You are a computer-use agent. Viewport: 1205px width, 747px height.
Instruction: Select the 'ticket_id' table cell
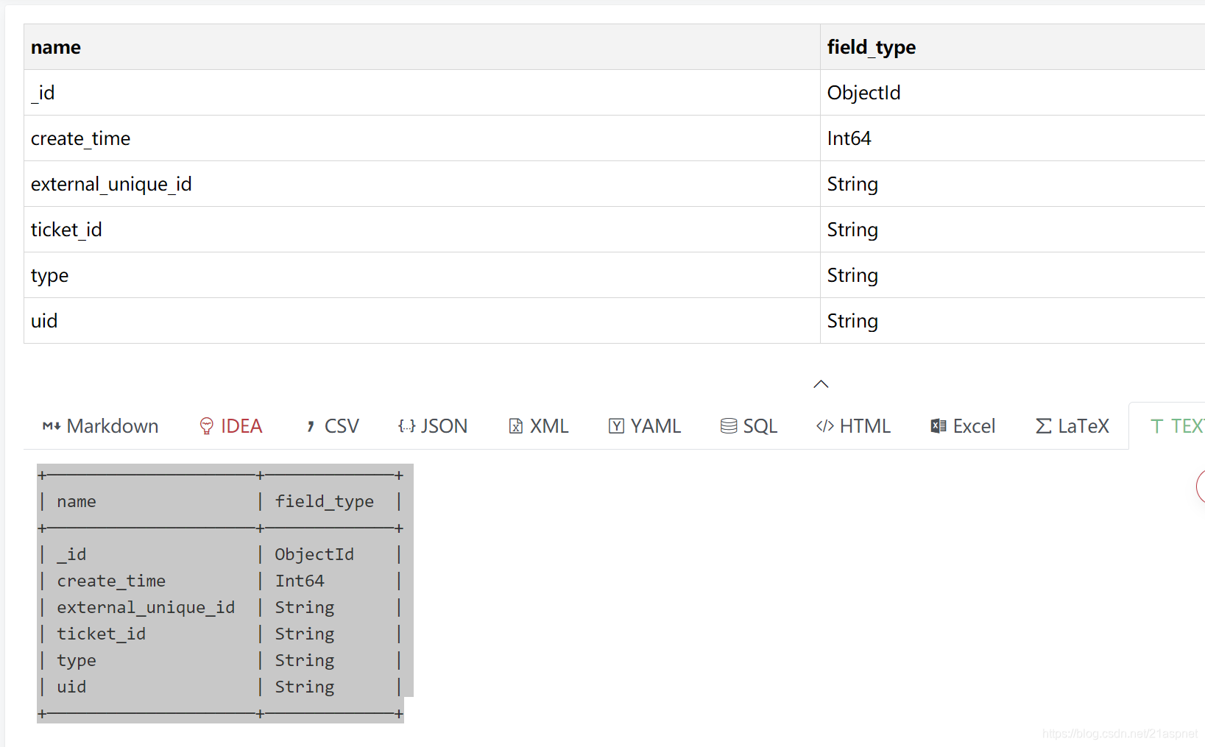422,230
